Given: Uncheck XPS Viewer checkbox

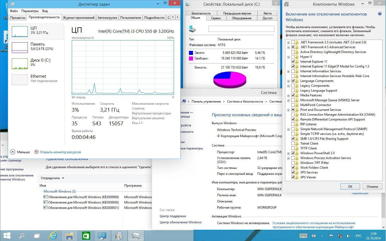Looking at the screenshot, I should (x=293, y=177).
